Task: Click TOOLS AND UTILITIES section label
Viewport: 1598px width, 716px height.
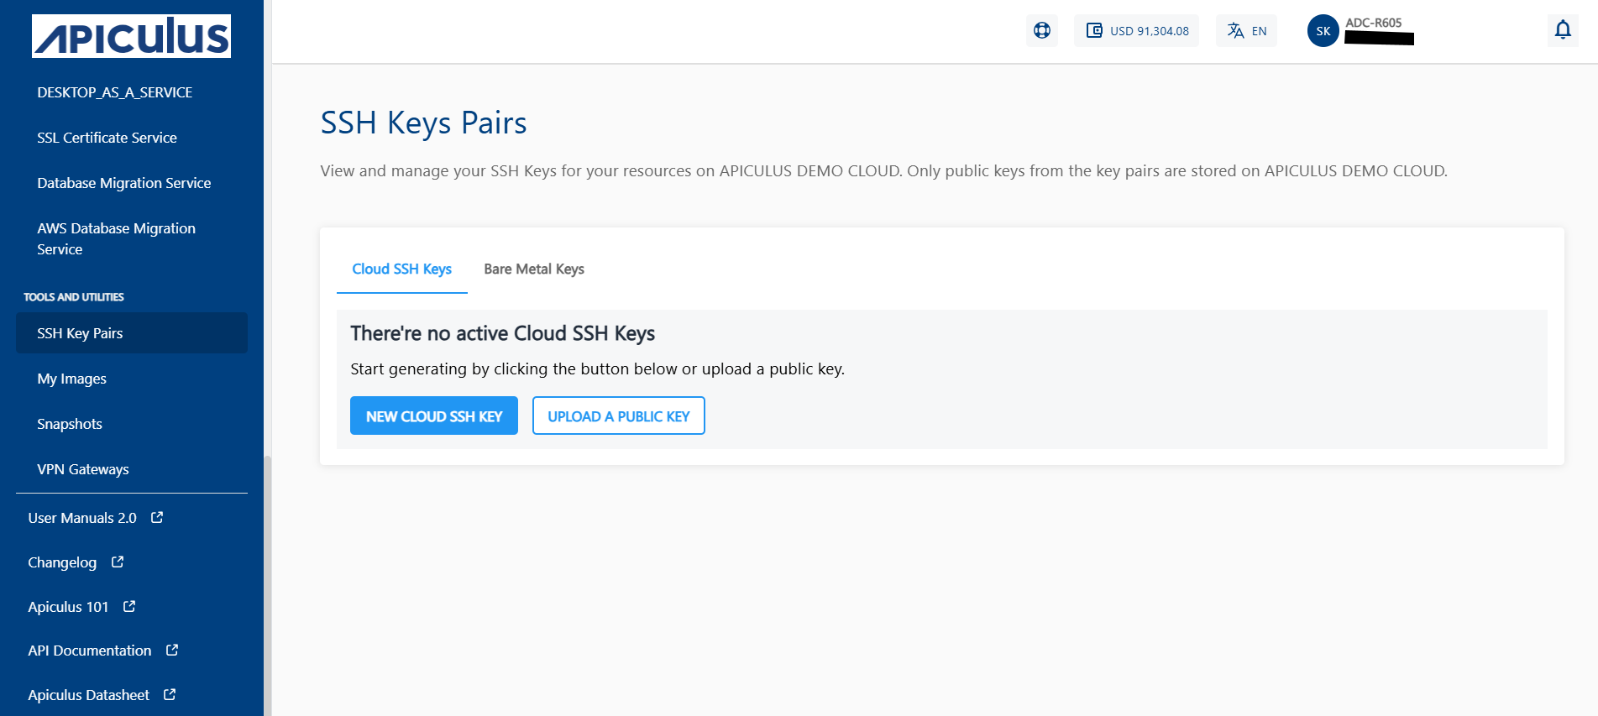Action: coord(74,297)
